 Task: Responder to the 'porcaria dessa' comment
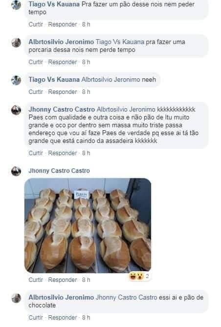63,62
